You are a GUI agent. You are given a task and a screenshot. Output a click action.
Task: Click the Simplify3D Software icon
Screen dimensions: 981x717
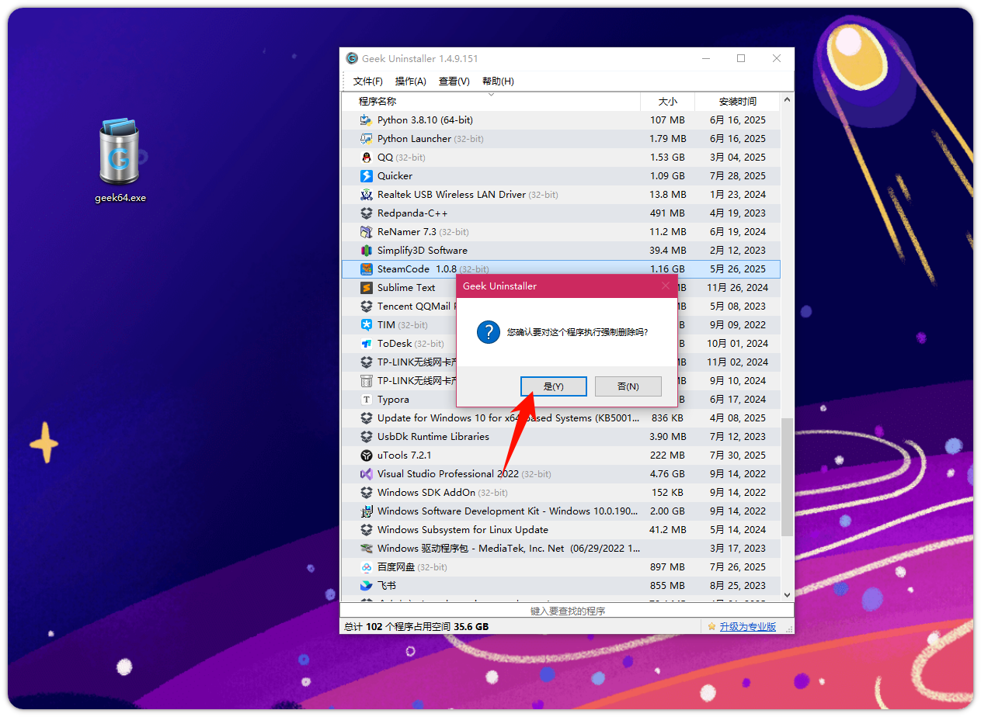367,251
